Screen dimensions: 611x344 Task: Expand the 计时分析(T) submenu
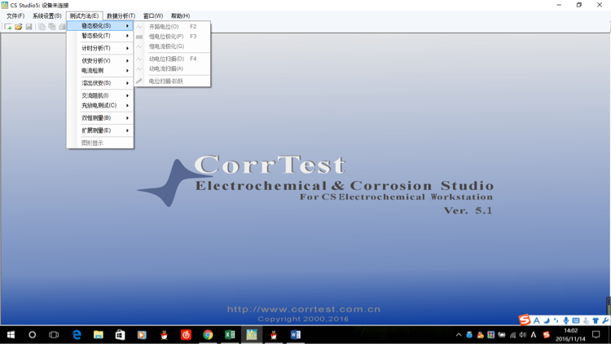tap(100, 48)
